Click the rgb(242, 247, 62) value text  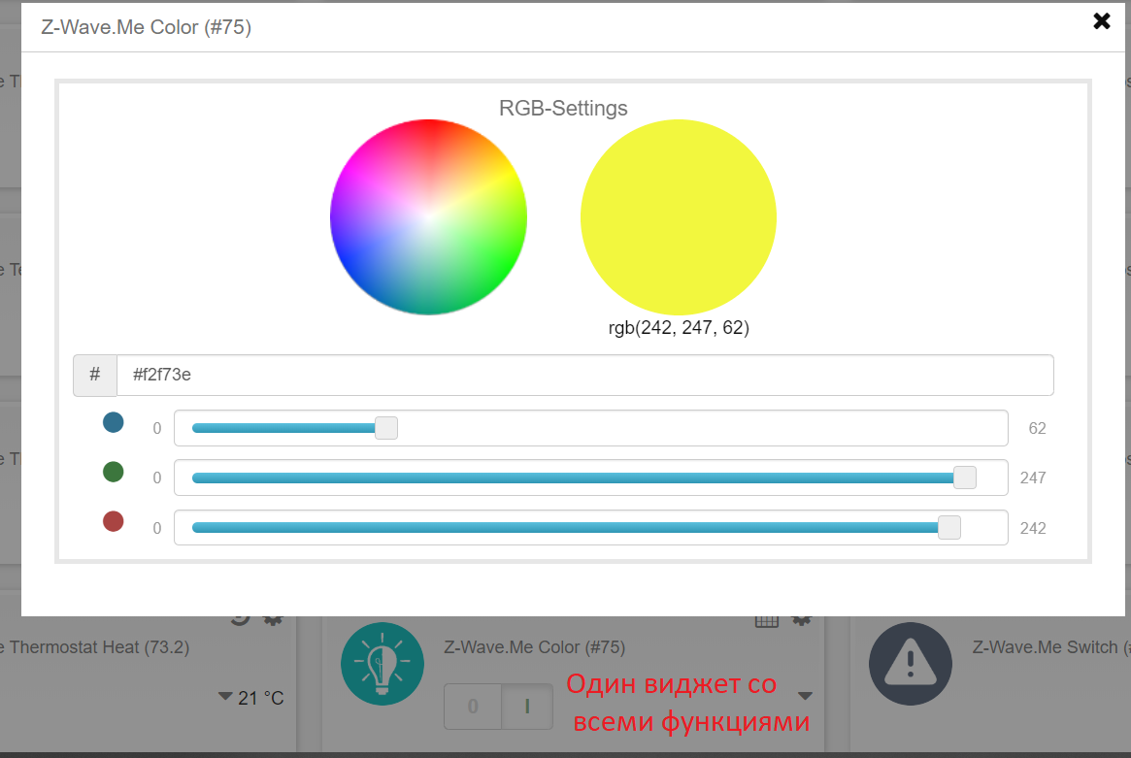tap(679, 328)
